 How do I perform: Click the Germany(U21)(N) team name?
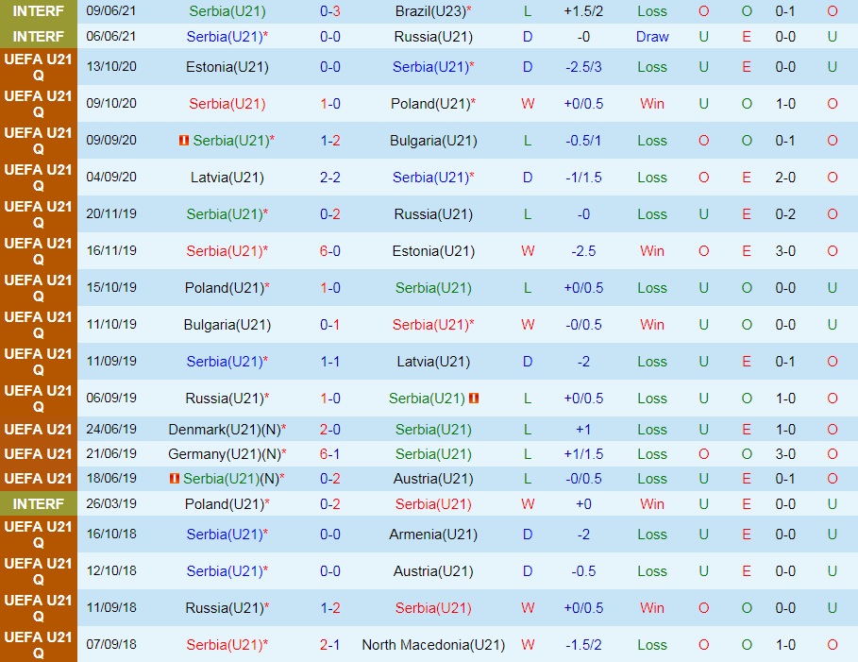point(227,454)
